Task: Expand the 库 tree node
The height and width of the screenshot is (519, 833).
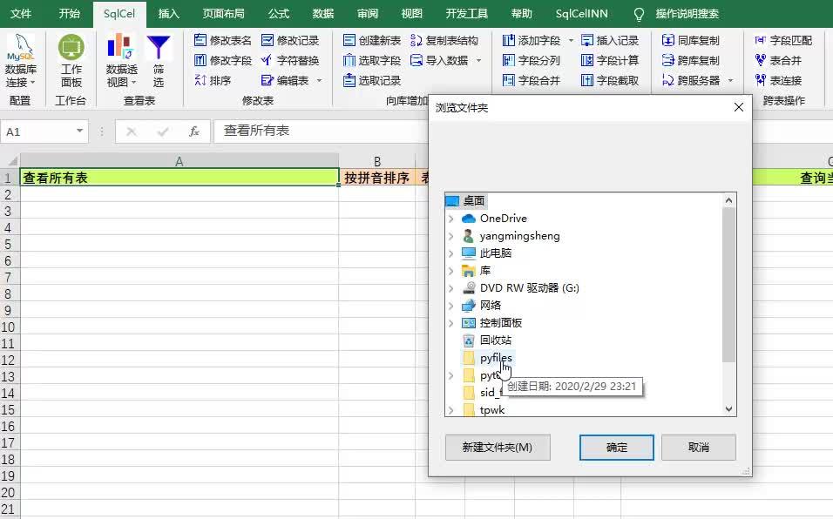Action: pyautogui.click(x=451, y=271)
